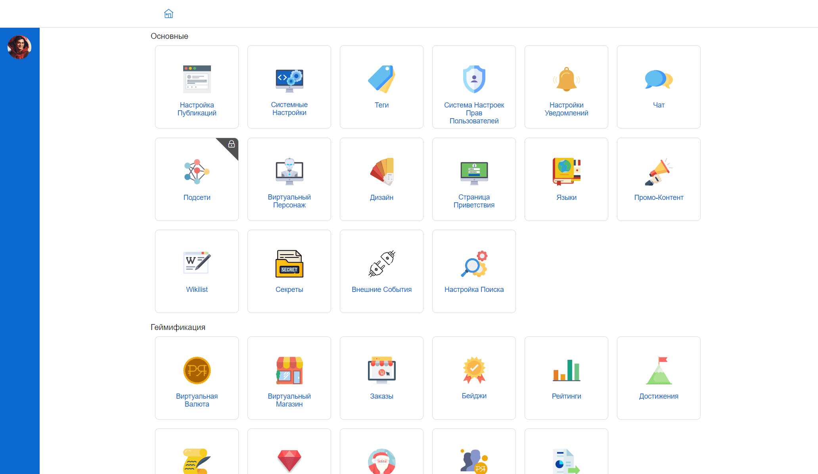
Task: Click the Промо-Контент link
Action: [659, 198]
